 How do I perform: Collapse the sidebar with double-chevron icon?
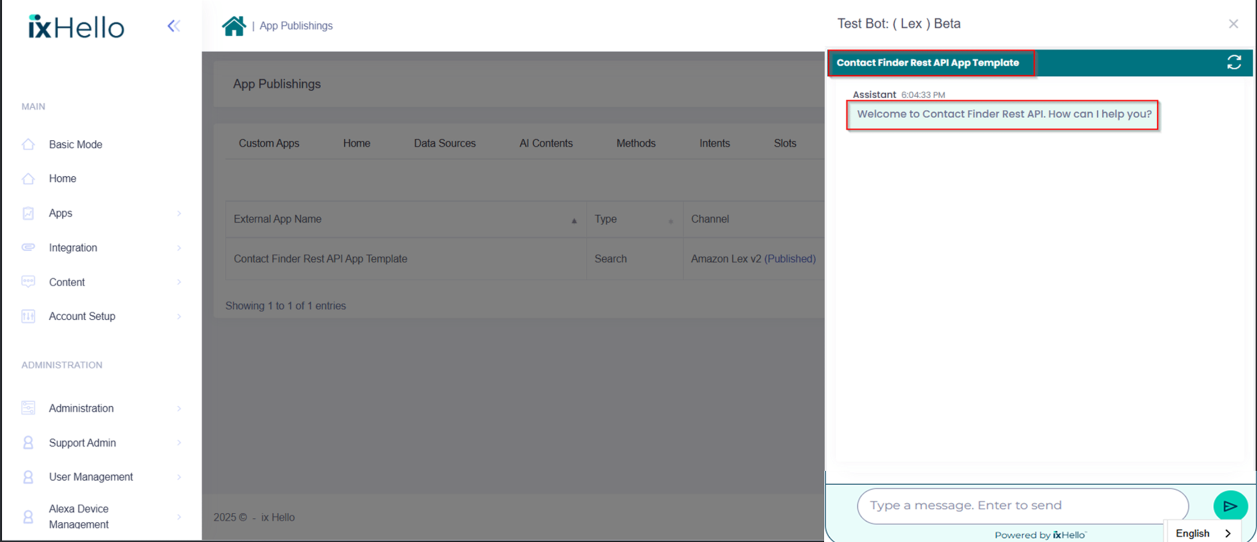point(174,26)
